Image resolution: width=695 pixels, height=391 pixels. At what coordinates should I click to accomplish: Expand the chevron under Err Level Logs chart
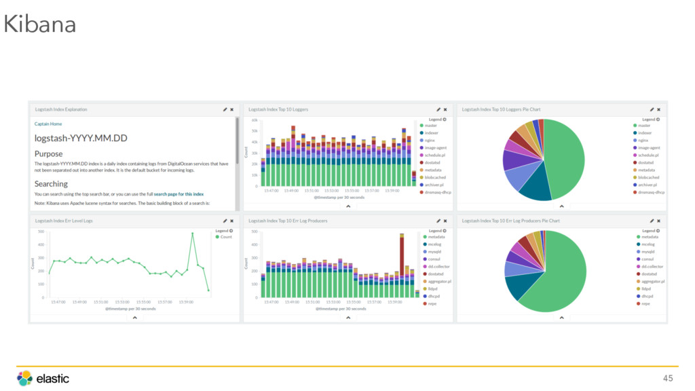pyautogui.click(x=135, y=318)
